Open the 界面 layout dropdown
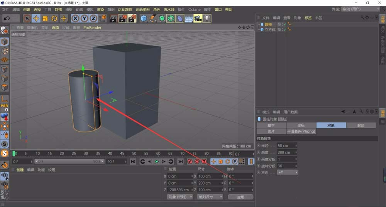This screenshot has width=386, height=207. (361, 9)
